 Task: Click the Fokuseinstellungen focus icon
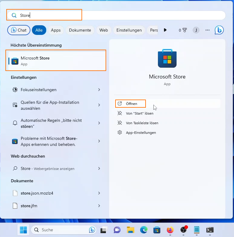pyautogui.click(x=15, y=90)
